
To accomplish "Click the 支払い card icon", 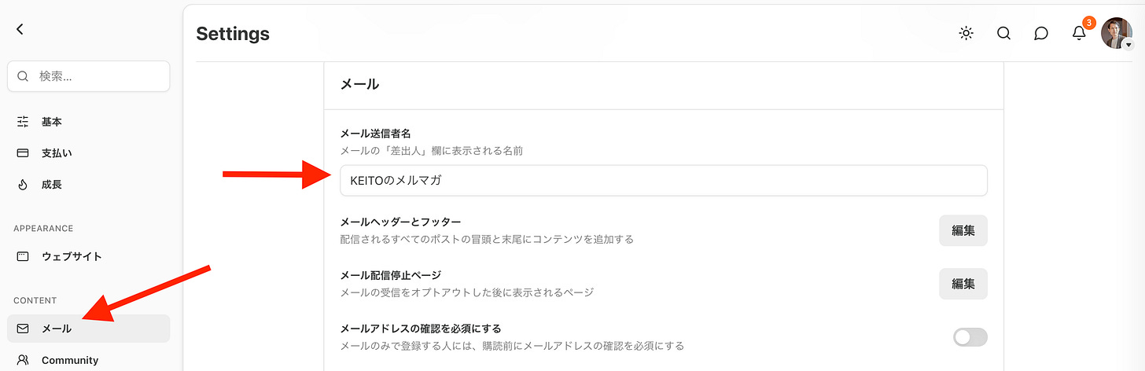I will (x=23, y=153).
